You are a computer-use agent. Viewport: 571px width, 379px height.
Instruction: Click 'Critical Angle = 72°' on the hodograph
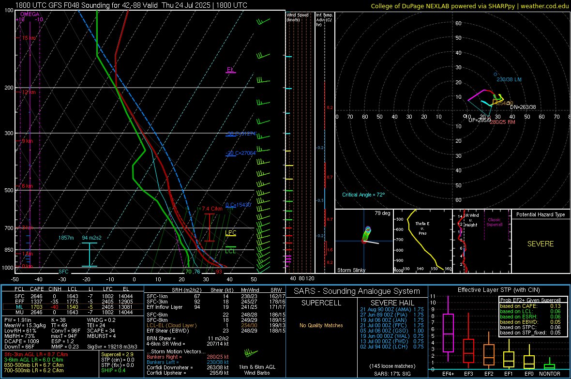tap(363, 195)
